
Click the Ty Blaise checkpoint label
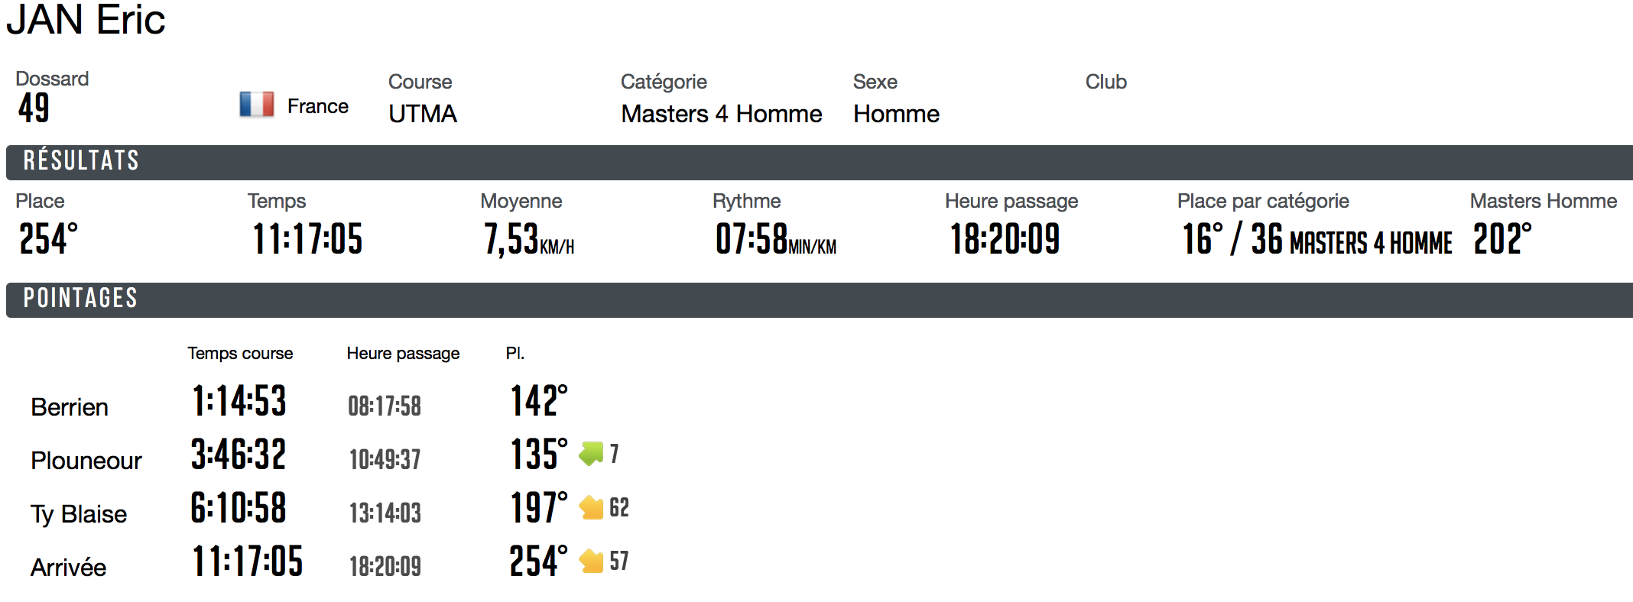[79, 514]
